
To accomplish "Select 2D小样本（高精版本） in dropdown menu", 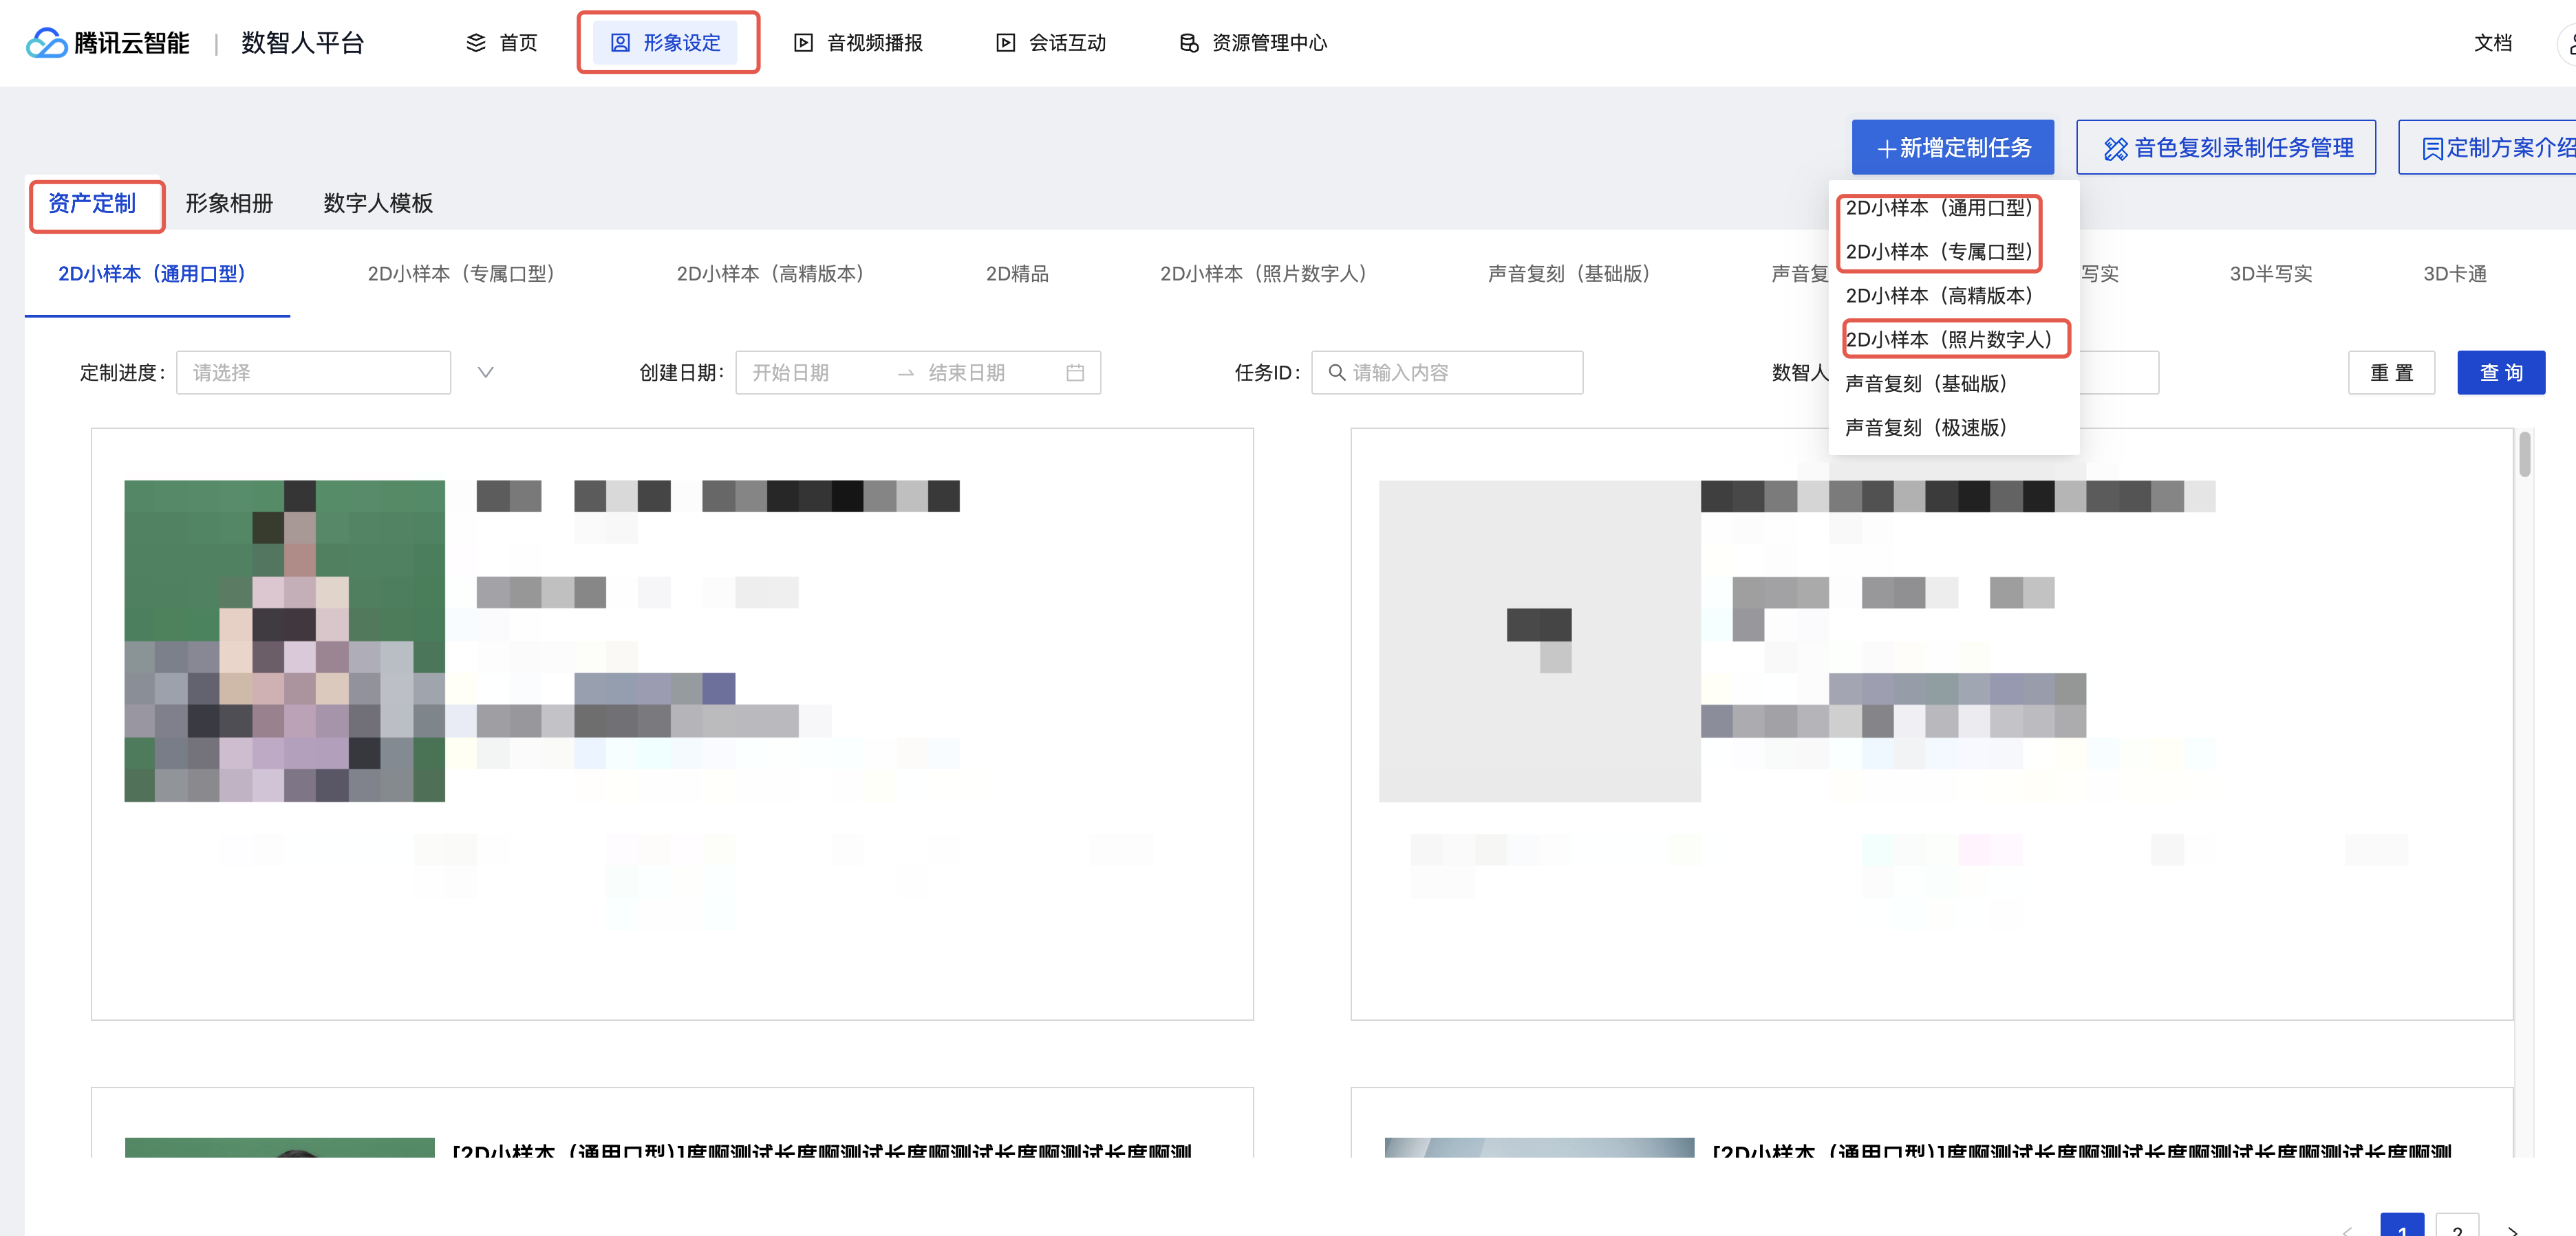I will coord(1938,296).
